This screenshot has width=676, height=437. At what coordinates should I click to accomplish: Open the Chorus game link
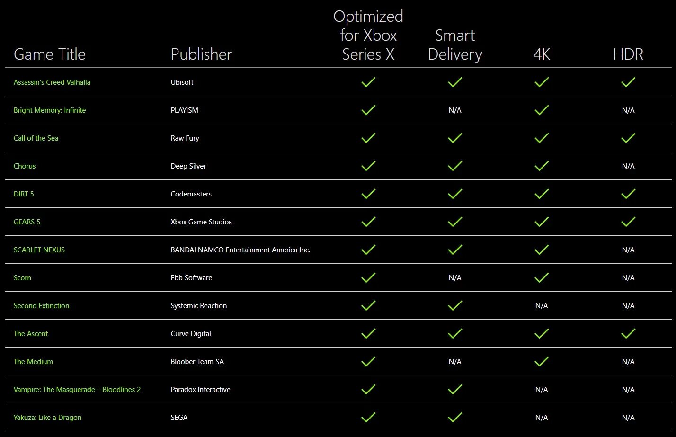[25, 166]
